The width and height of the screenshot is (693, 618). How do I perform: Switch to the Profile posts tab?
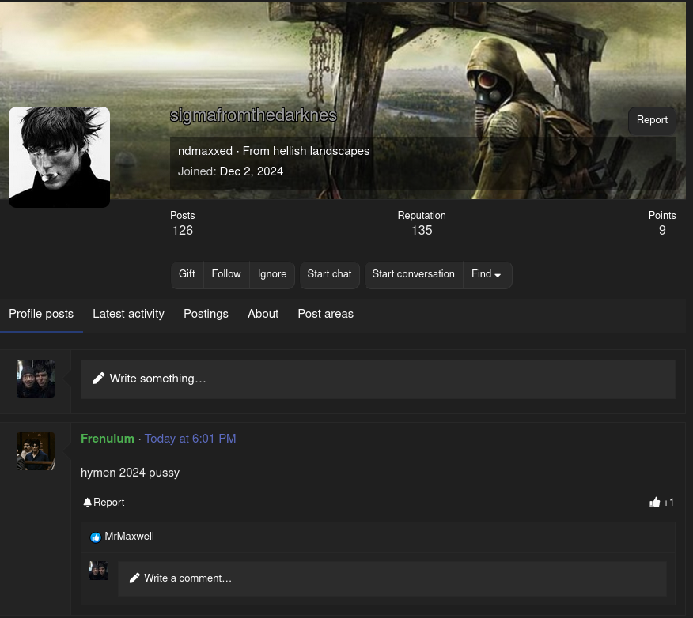41,314
